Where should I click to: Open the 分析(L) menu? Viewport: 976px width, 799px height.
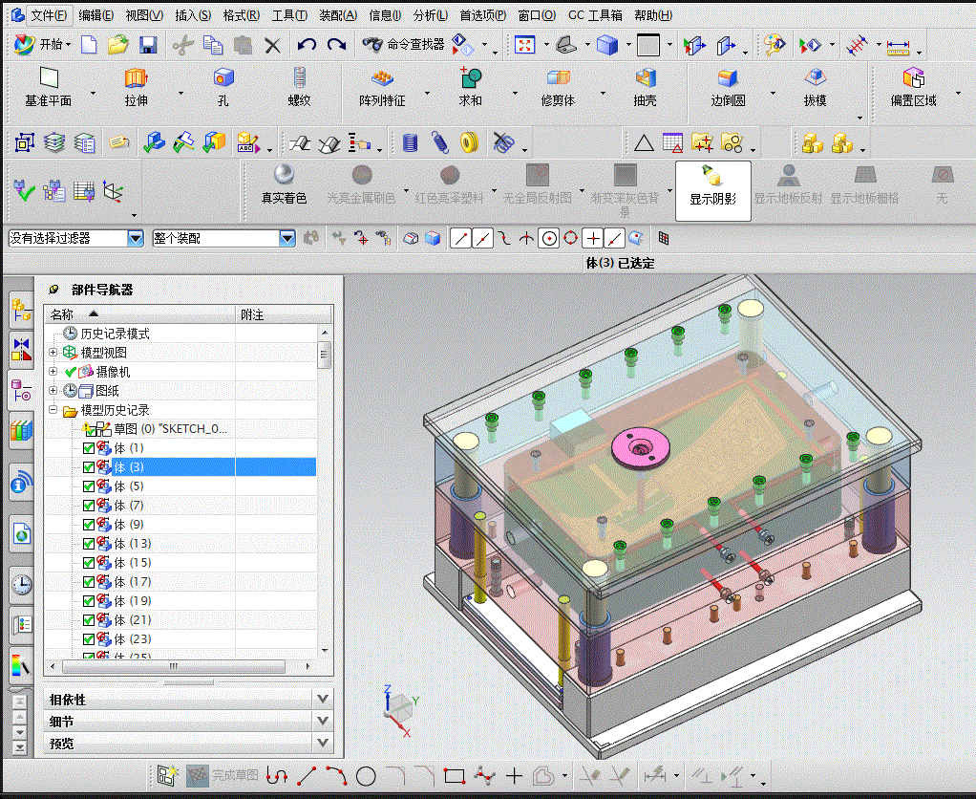click(x=431, y=15)
